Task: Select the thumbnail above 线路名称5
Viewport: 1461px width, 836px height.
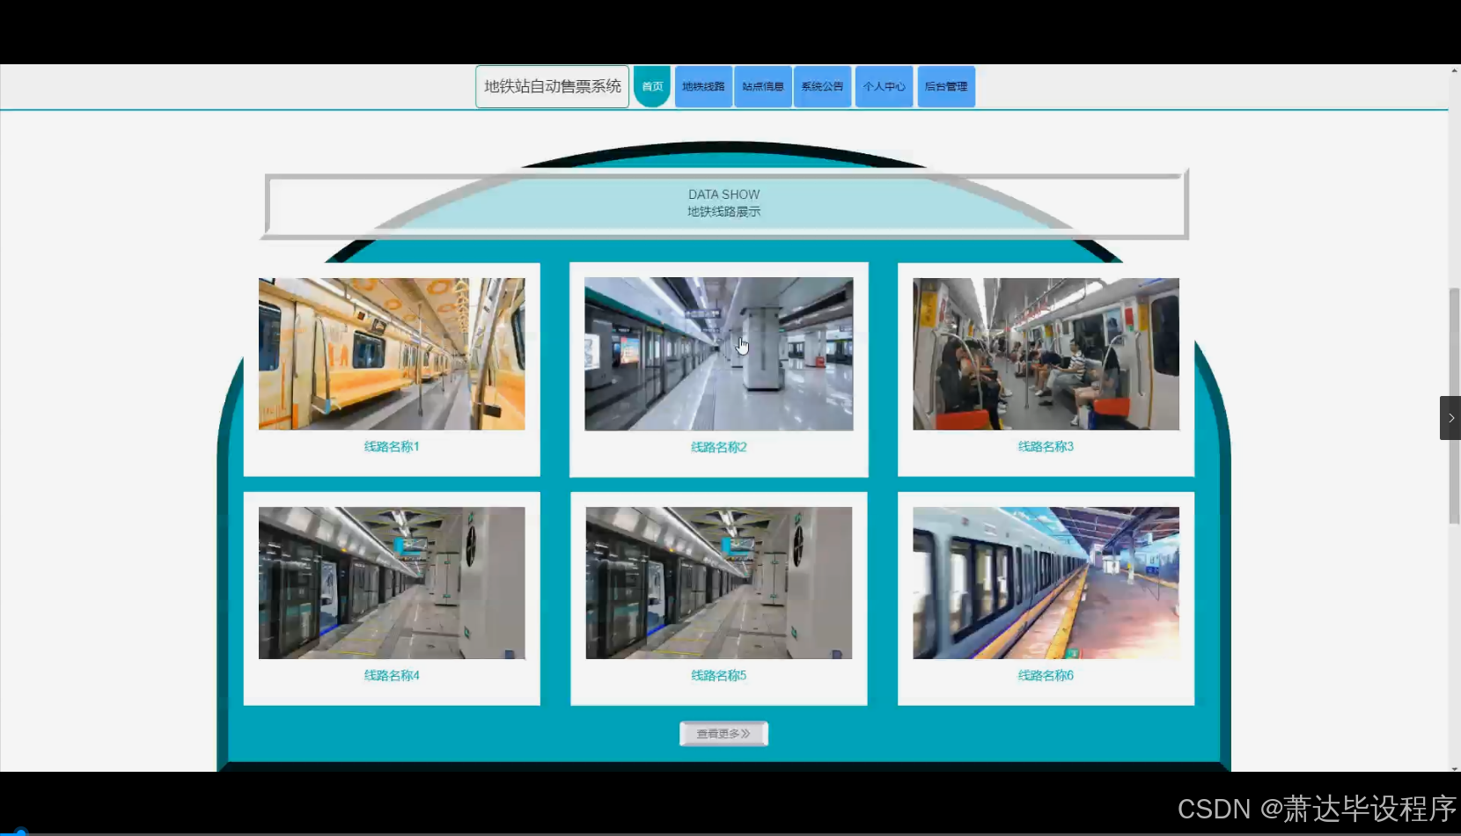Action: (719, 583)
